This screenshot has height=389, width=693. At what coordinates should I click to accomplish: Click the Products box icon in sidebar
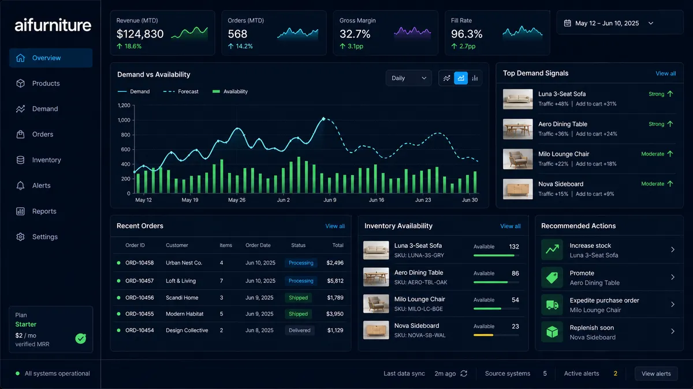[x=21, y=84]
